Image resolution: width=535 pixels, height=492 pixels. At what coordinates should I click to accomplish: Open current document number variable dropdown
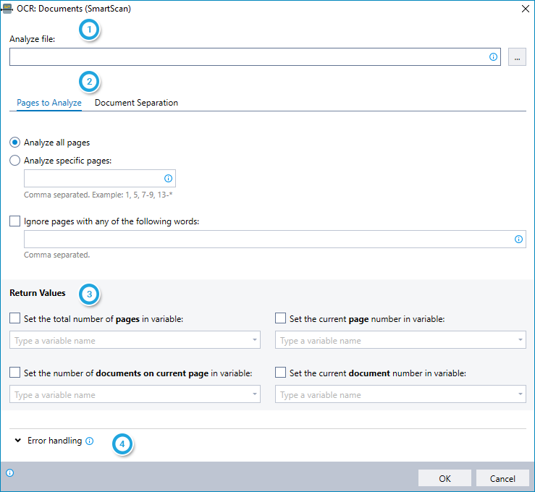(x=521, y=394)
